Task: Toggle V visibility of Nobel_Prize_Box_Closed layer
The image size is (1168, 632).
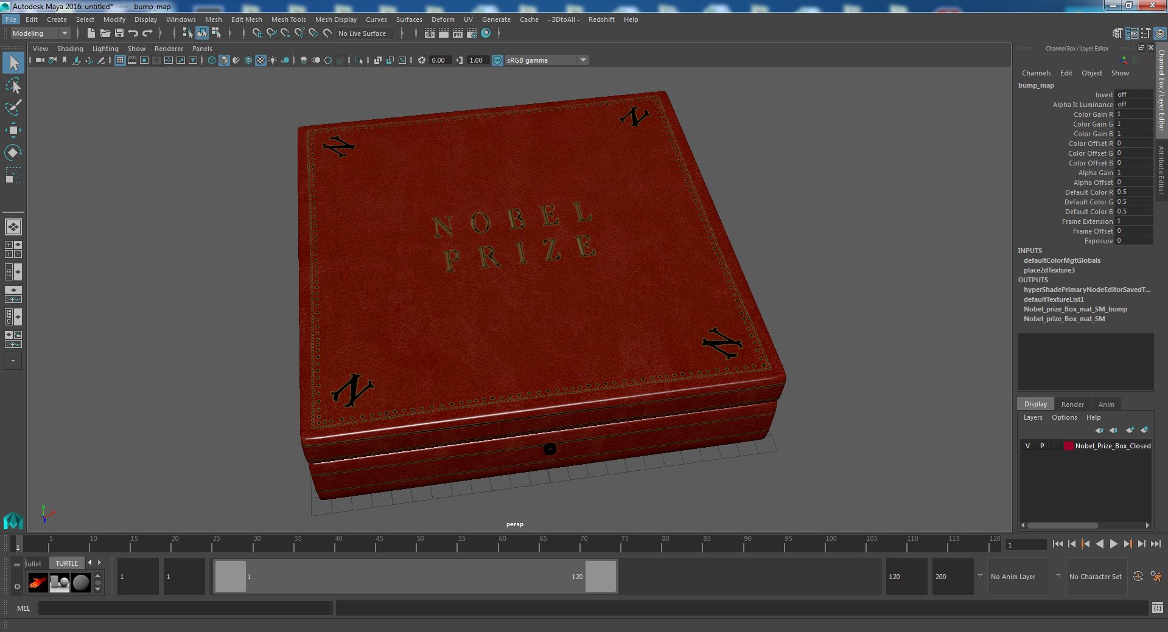Action: (x=1027, y=446)
